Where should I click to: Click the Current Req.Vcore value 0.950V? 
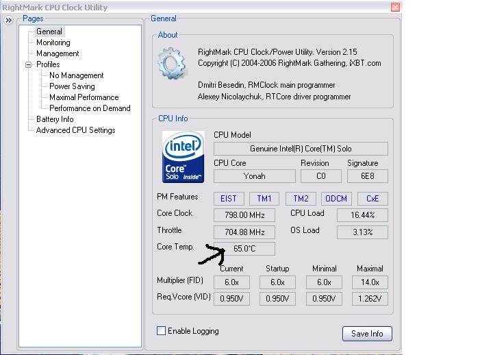(231, 299)
